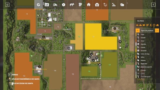Toggle the unloading points arrow filter

(x=150, y=25)
